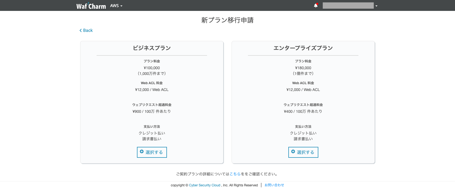Click the WafCharm logo

91,6
